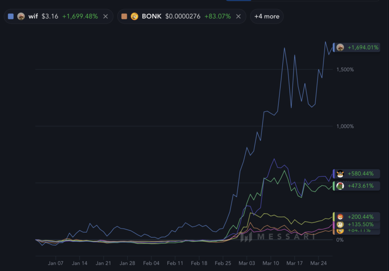389x271 pixels.
Task: Click the wif coin avatar icon
Action: [x=20, y=16]
